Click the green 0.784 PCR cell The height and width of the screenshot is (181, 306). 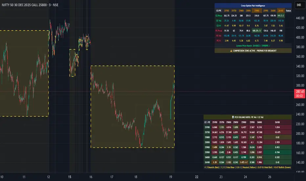point(277,152)
